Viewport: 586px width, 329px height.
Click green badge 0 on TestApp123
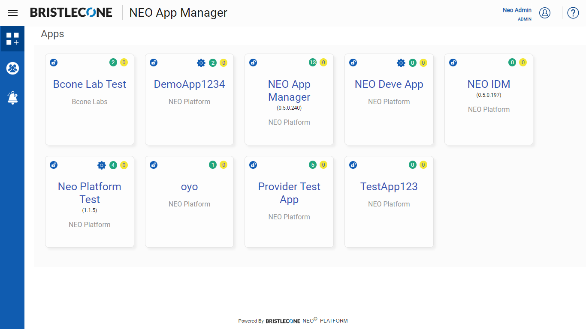(x=413, y=165)
